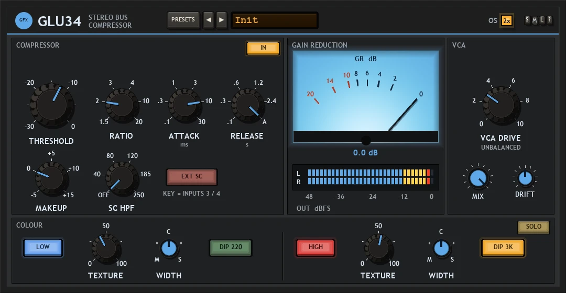
Task: Click the OUT dBFS label
Action: point(313,208)
